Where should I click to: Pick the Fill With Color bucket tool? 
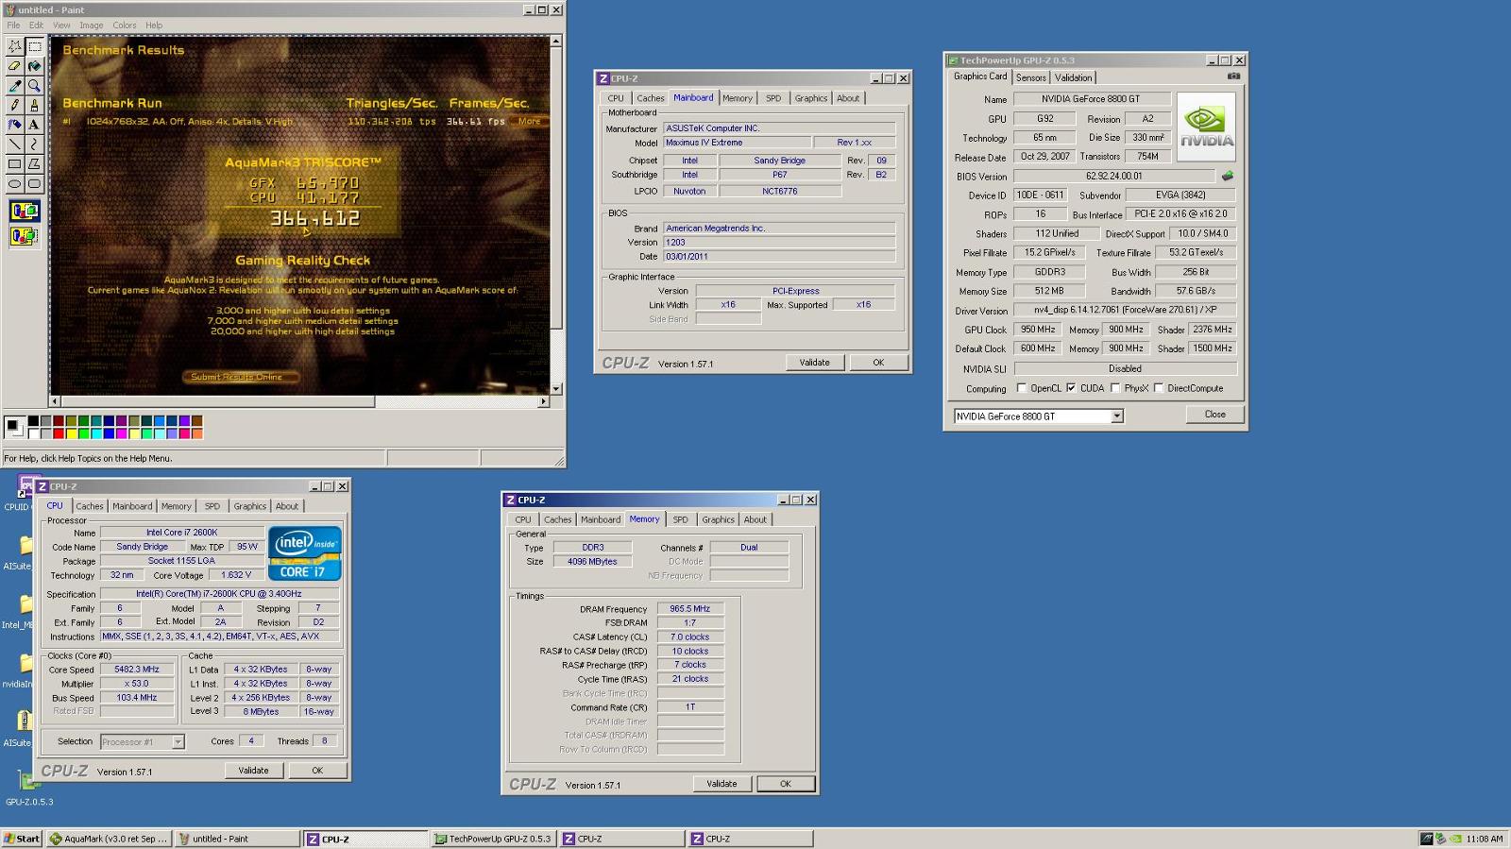pos(34,66)
